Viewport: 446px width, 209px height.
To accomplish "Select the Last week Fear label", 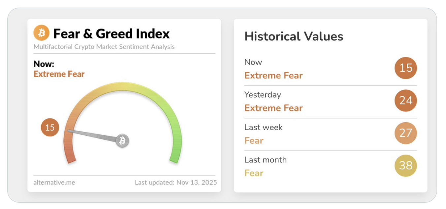I will tap(254, 141).
